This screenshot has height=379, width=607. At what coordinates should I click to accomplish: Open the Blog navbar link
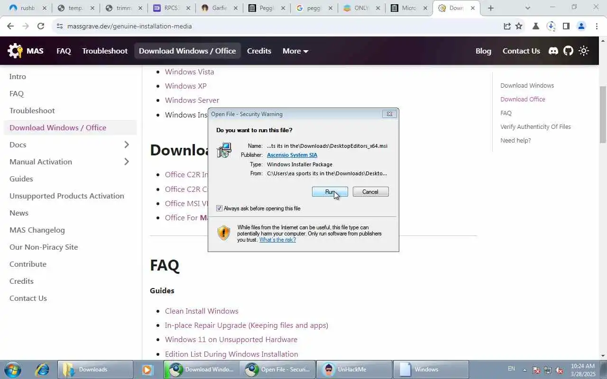[x=483, y=51]
